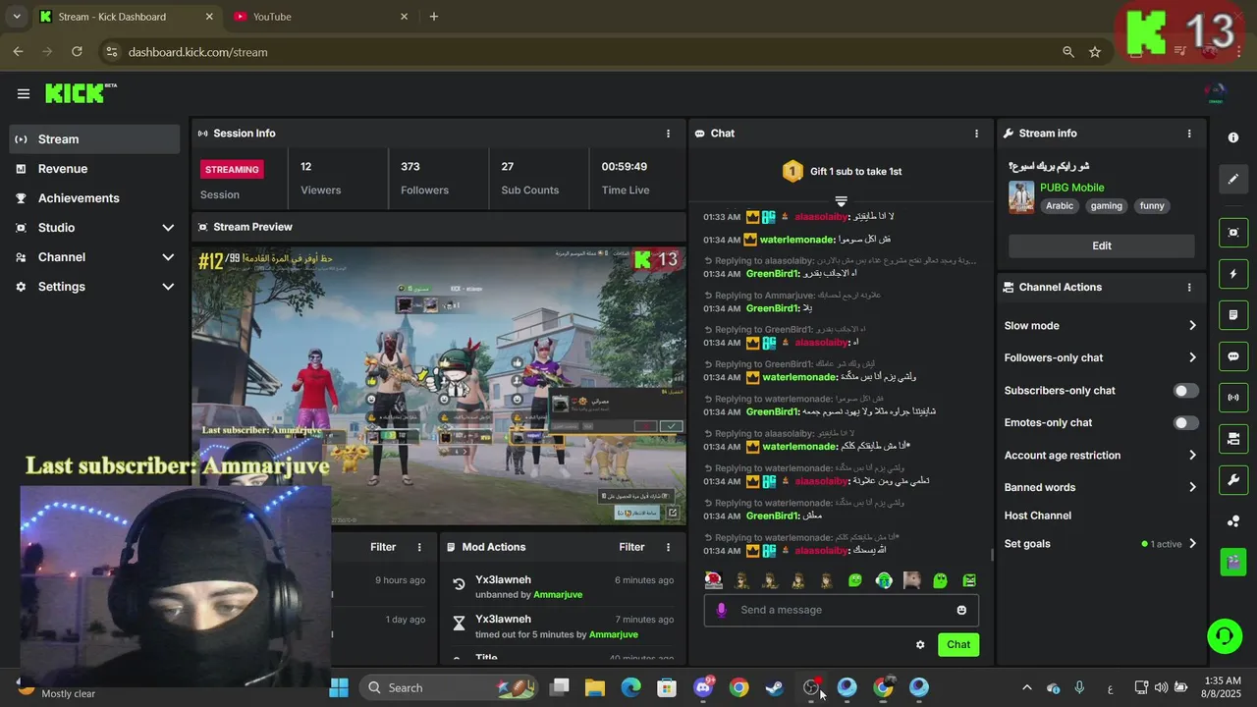Open the Stream info three-dot menu

coord(1189,134)
